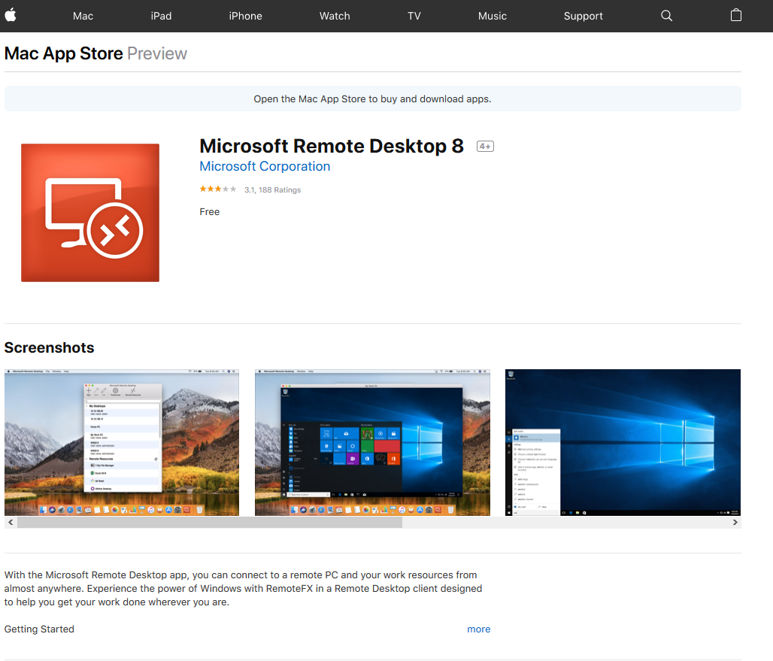Expand description with the more link

point(479,629)
